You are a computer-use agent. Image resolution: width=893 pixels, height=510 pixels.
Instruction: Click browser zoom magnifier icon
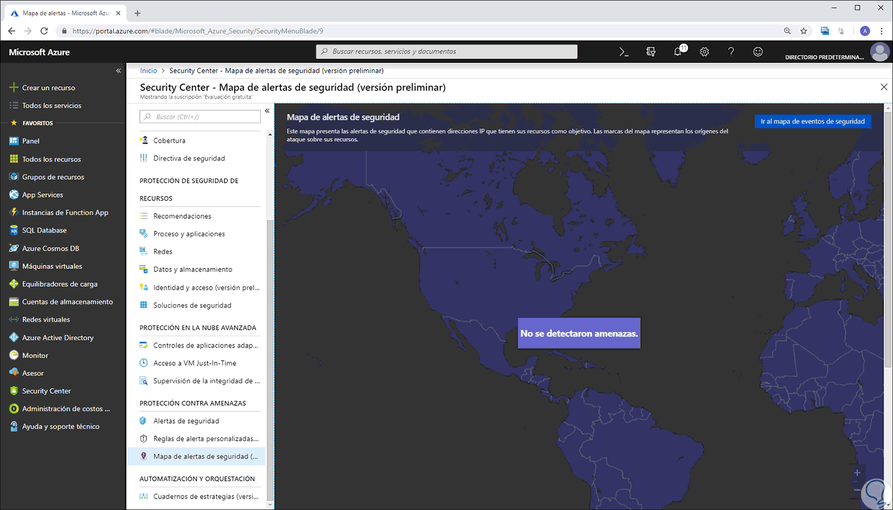tap(788, 31)
